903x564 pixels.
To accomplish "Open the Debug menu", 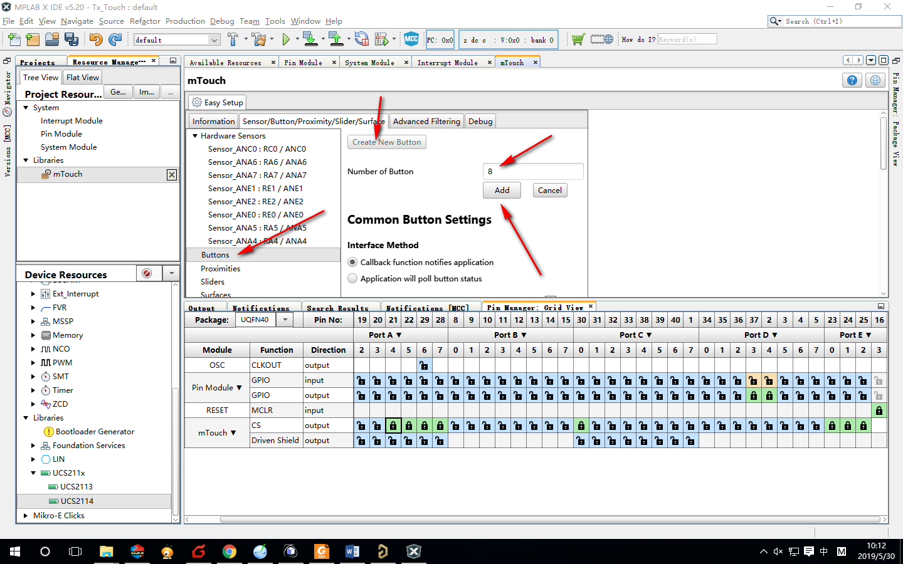I will pyautogui.click(x=222, y=21).
